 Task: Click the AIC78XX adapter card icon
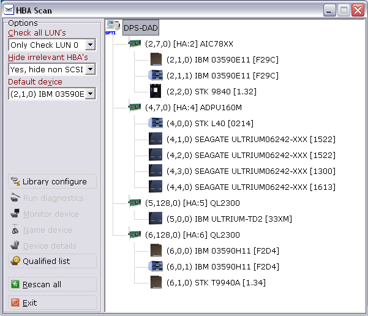135,43
